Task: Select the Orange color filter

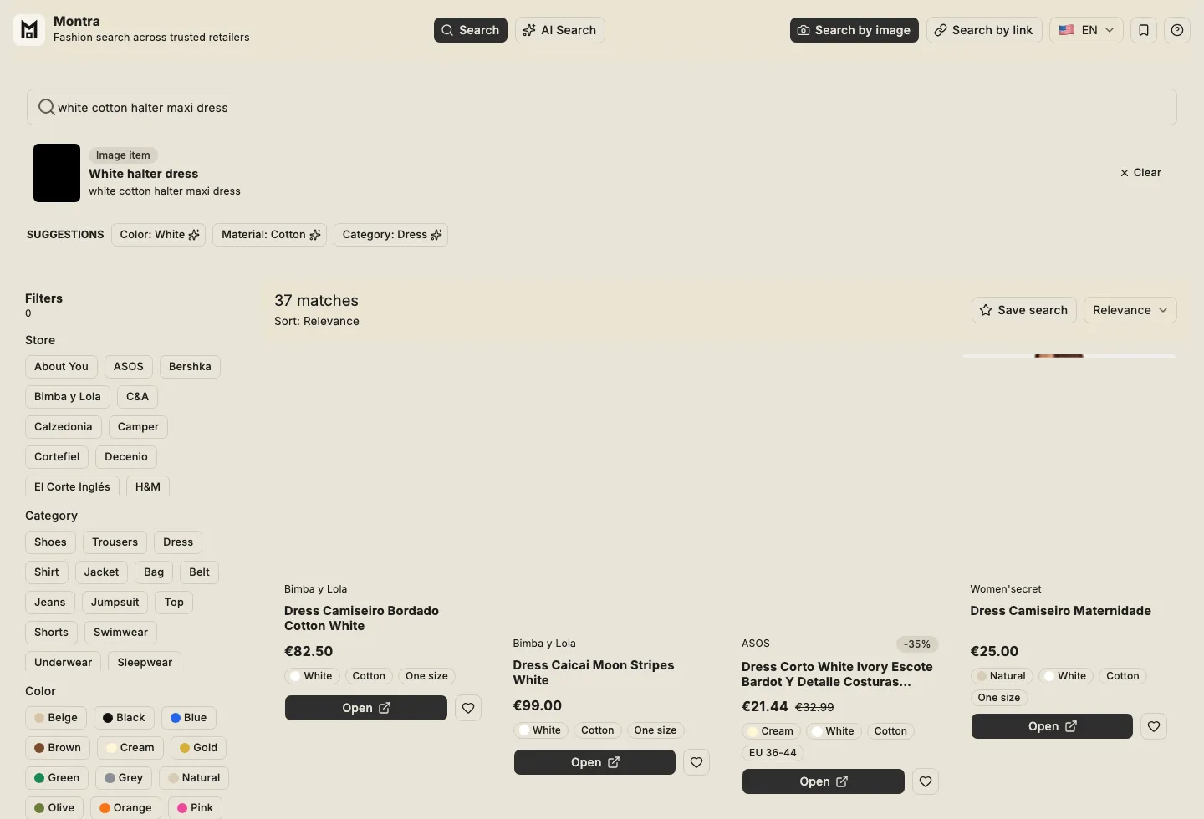Action: pos(125,808)
